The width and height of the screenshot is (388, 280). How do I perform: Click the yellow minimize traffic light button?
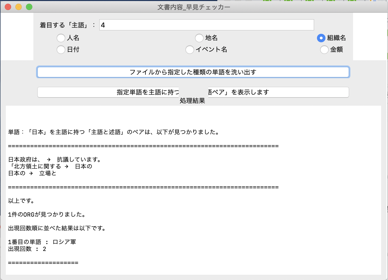click(18, 7)
